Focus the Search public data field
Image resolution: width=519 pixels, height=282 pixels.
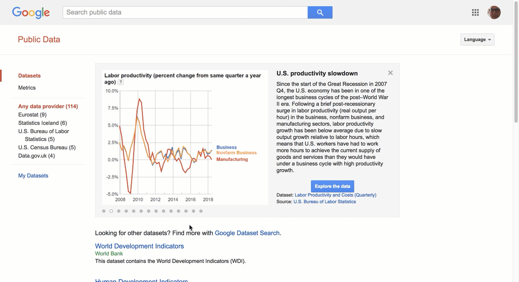pos(185,12)
